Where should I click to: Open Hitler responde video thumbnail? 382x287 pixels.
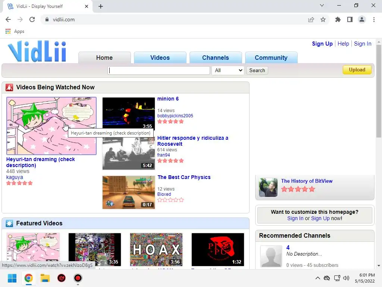129,153
